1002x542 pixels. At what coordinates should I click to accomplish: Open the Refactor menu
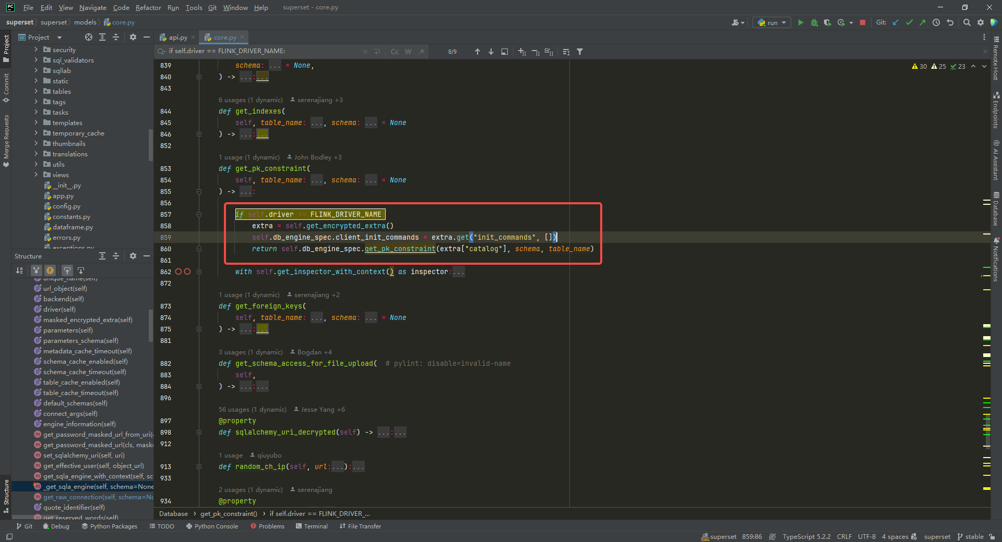pos(148,7)
